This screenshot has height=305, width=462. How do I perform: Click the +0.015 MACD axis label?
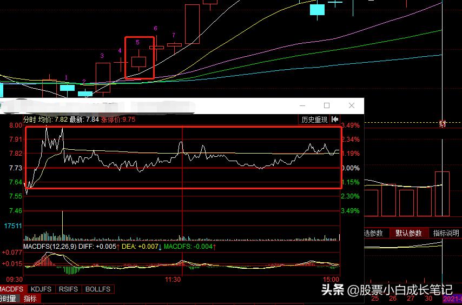point(12,263)
